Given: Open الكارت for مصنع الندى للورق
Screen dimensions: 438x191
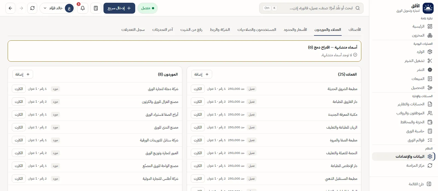Looking at the screenshot, I should 19,127.
